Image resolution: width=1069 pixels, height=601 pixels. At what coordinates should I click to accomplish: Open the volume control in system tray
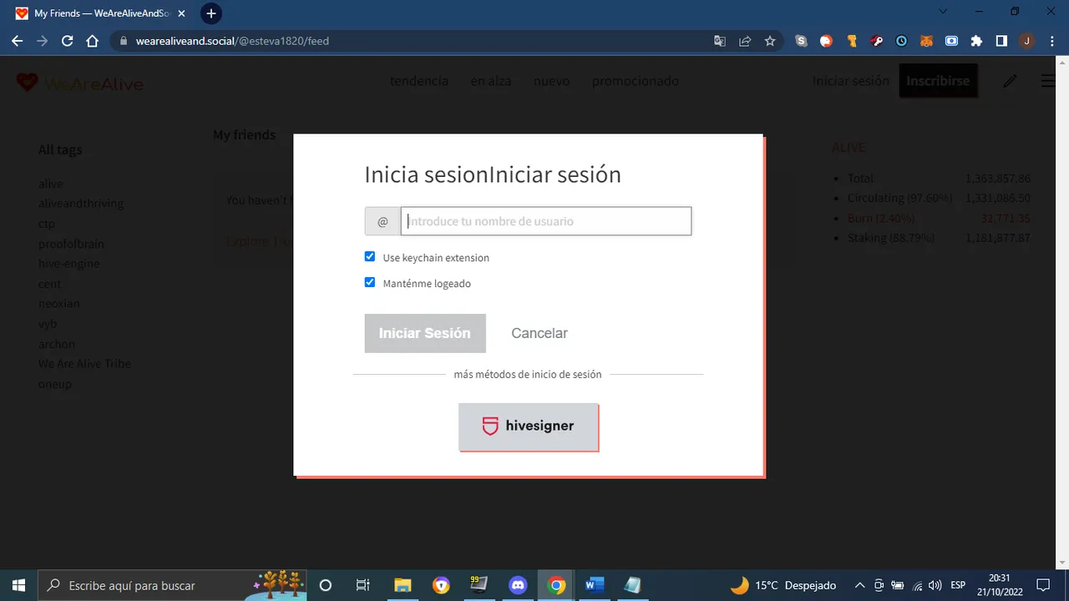[935, 585]
